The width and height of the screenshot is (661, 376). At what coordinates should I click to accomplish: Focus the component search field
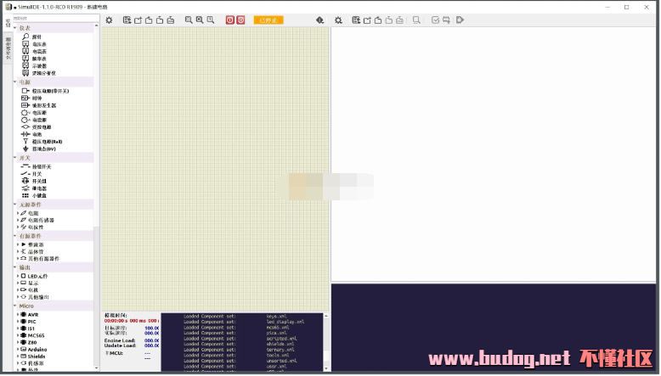(54, 18)
